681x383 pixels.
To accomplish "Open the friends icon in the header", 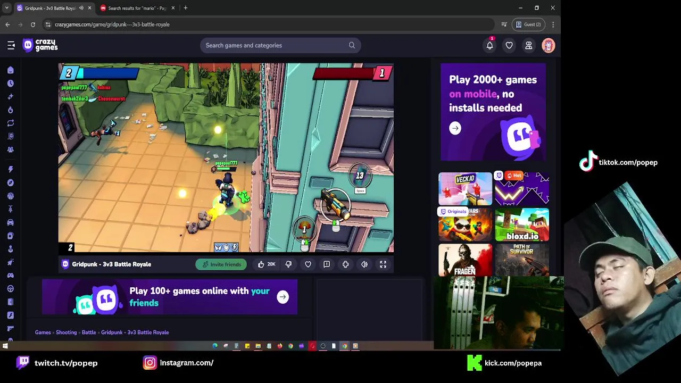I will coord(529,45).
